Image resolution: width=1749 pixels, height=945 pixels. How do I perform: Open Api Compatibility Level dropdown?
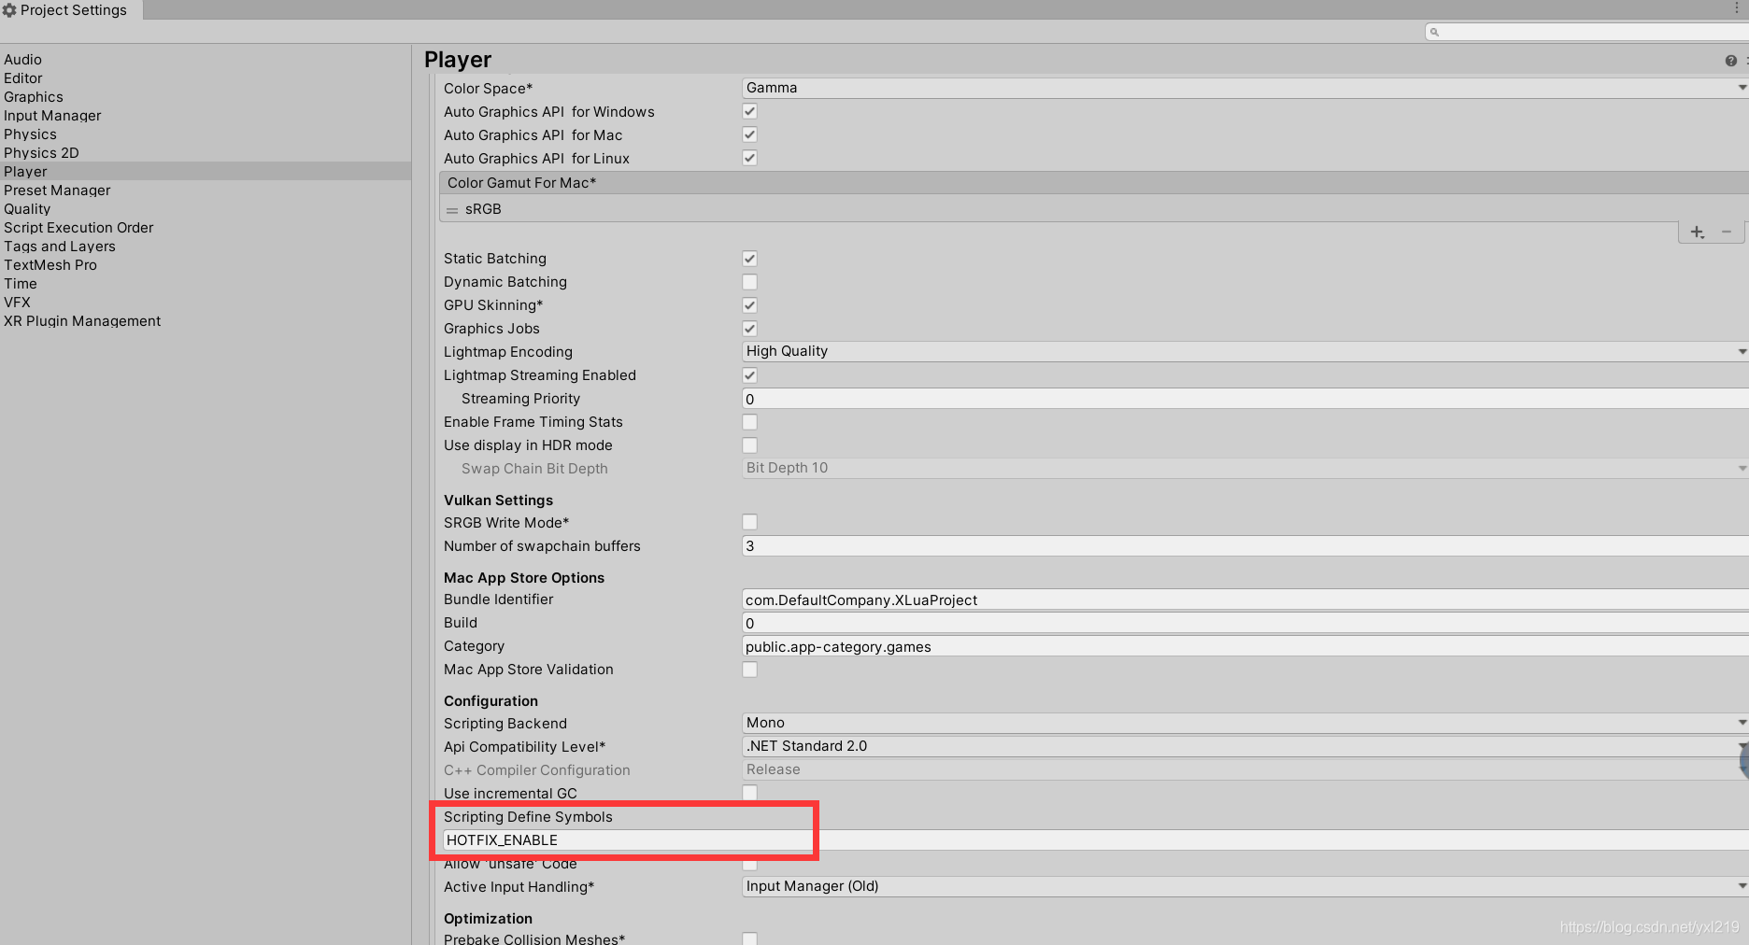click(1245, 746)
